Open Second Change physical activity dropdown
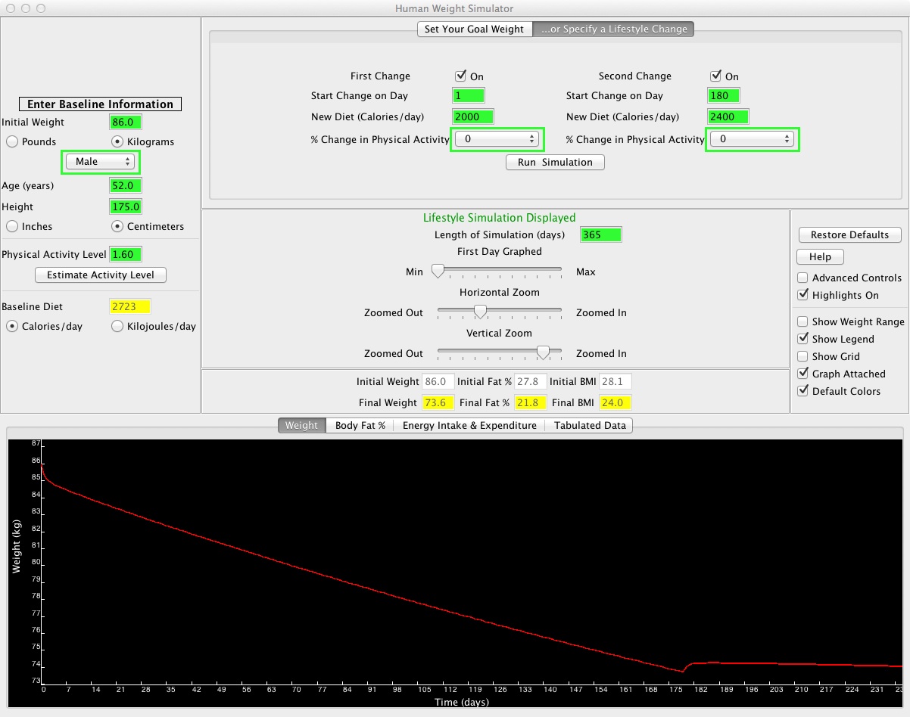This screenshot has width=910, height=717. pyautogui.click(x=752, y=139)
